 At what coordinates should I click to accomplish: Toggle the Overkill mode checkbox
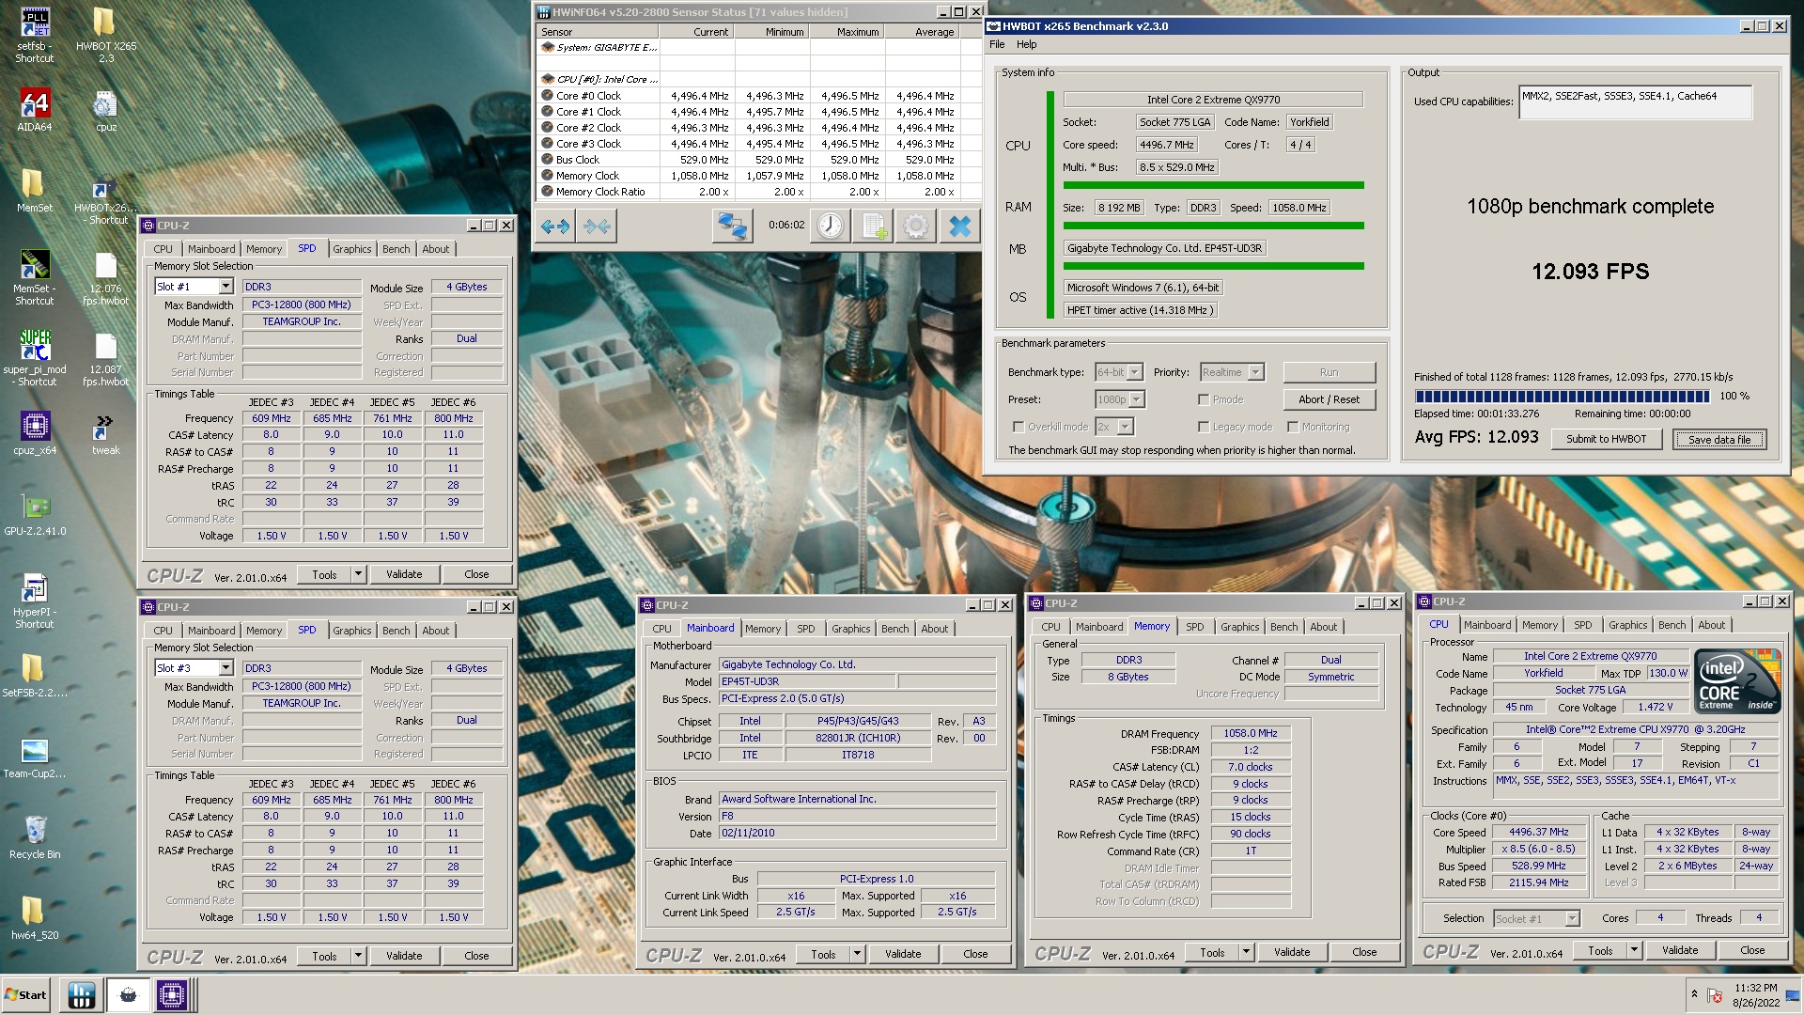click(x=1018, y=427)
